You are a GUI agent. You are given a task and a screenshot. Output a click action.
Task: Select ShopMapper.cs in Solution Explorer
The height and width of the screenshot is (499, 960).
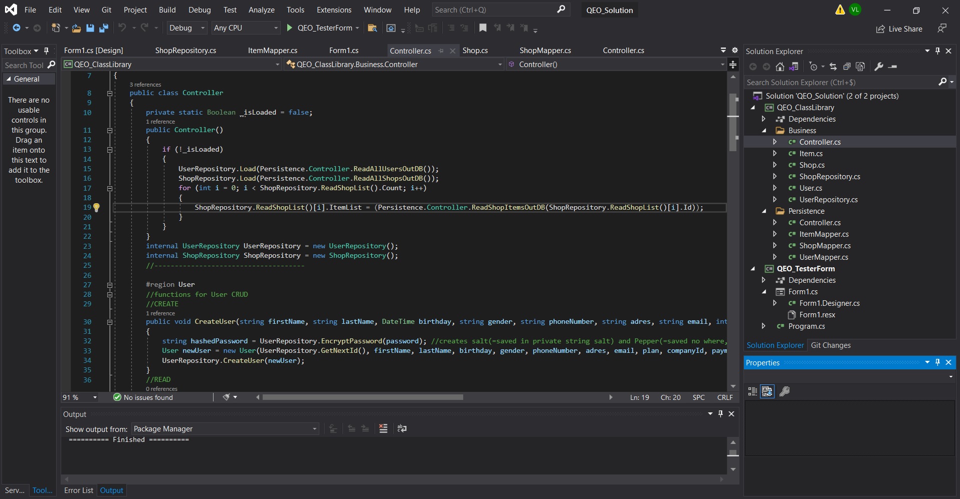click(825, 246)
